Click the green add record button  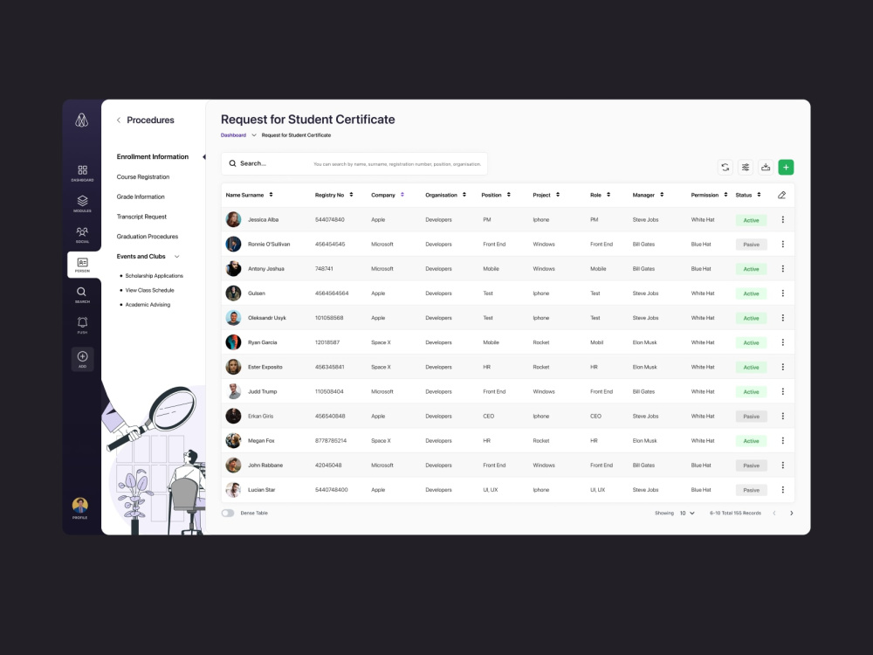[x=787, y=167]
